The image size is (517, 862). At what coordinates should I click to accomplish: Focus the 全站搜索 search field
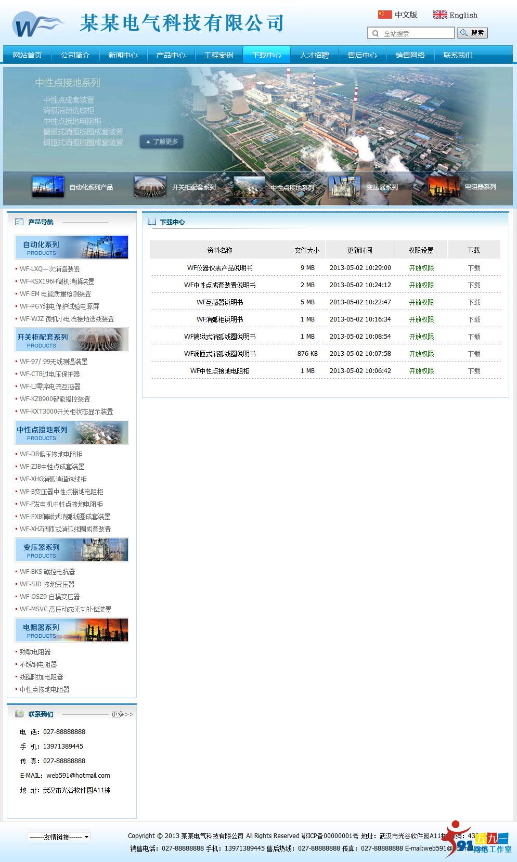click(411, 33)
